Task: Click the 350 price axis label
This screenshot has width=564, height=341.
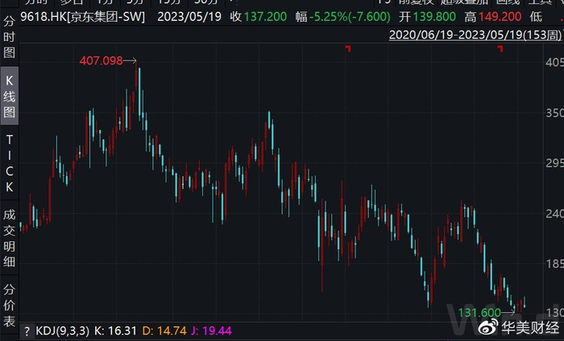Action: (x=554, y=113)
